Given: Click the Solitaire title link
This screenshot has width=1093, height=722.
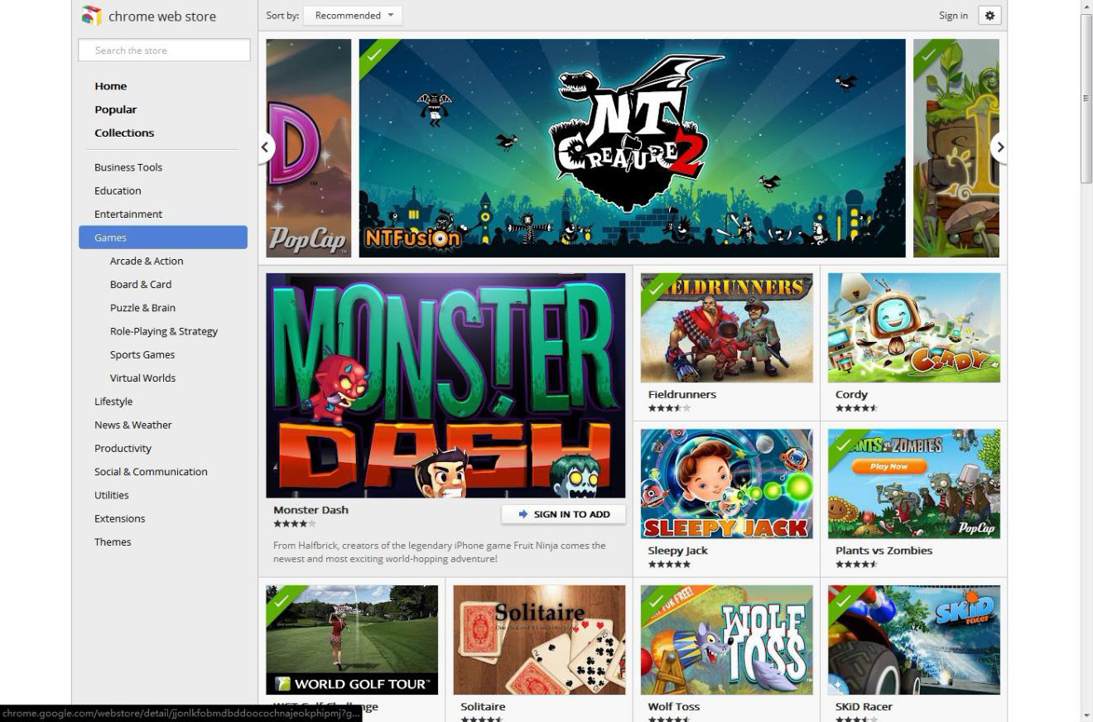Looking at the screenshot, I should pyautogui.click(x=483, y=707).
